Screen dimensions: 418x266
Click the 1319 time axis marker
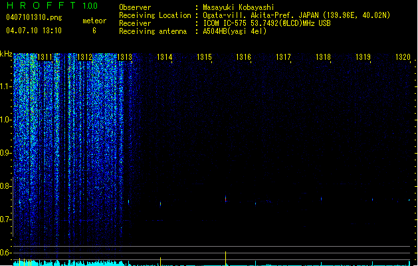(x=363, y=57)
